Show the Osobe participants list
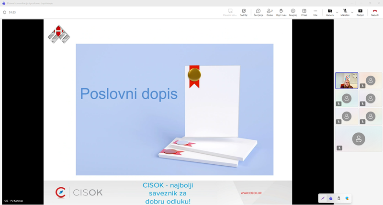The width and height of the screenshot is (383, 205). click(x=270, y=12)
